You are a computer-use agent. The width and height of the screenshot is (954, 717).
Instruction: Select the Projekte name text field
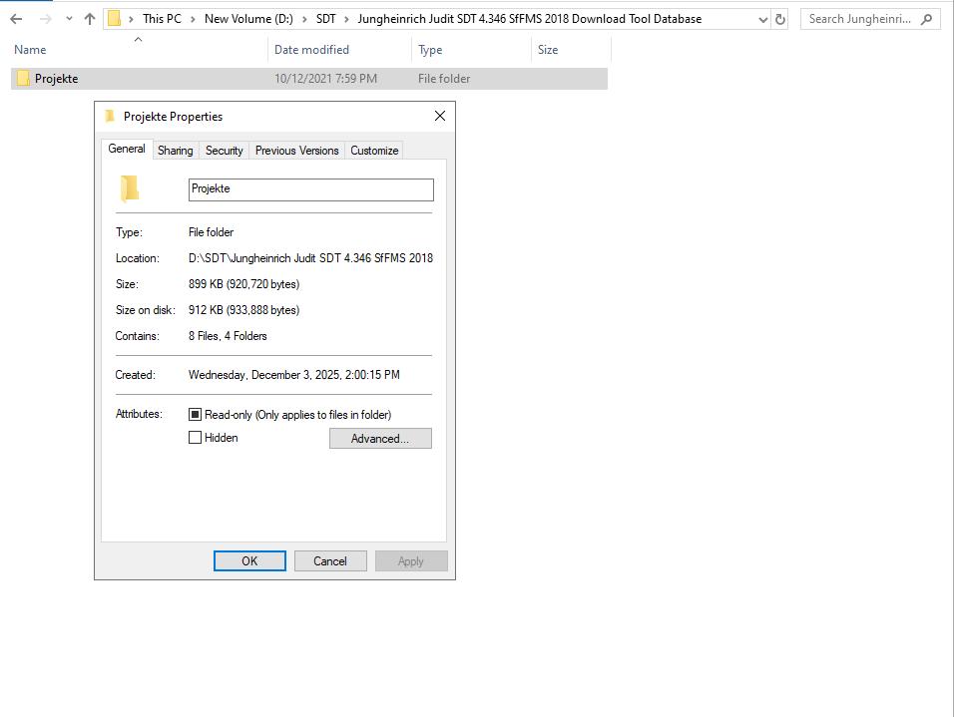(x=309, y=189)
